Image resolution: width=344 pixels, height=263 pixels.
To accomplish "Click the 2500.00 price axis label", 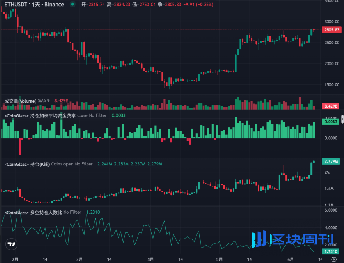I will point(332,43).
